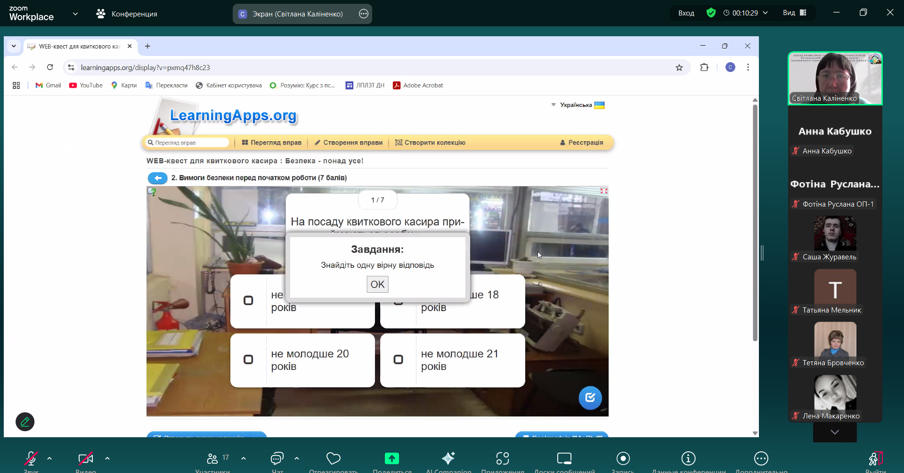The image size is (904, 473).
Task: Open browser extensions puzzle icon
Action: click(704, 67)
